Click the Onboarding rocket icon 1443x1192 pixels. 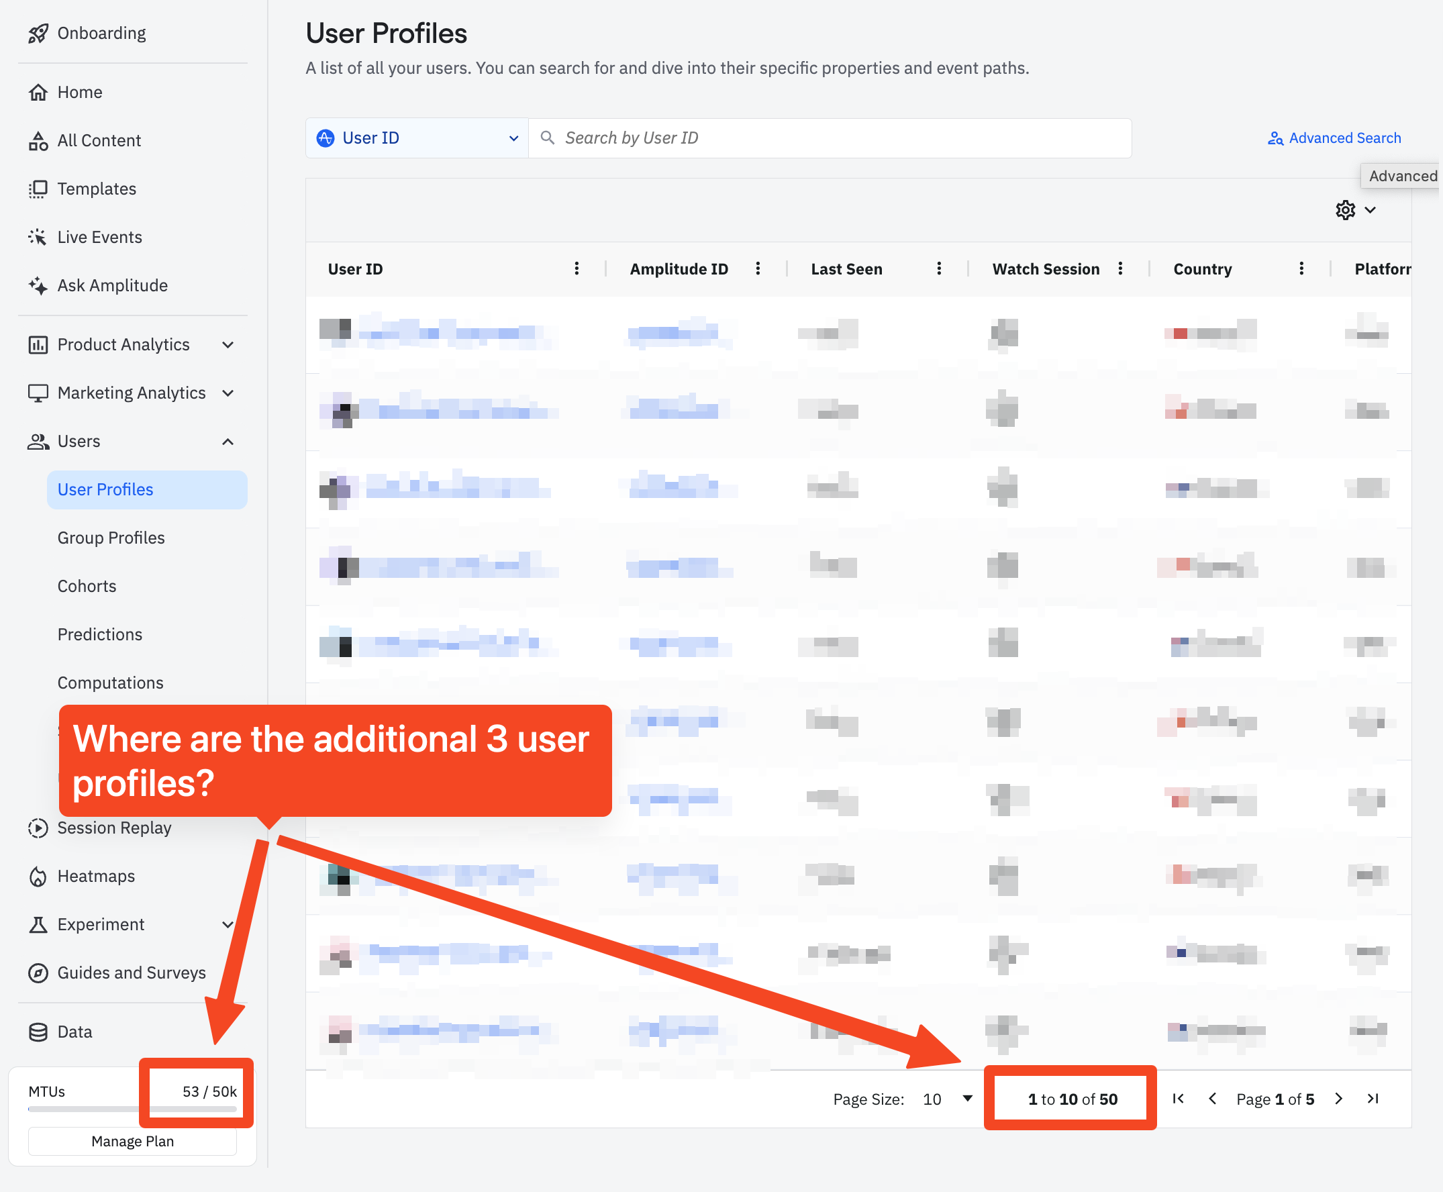38,33
